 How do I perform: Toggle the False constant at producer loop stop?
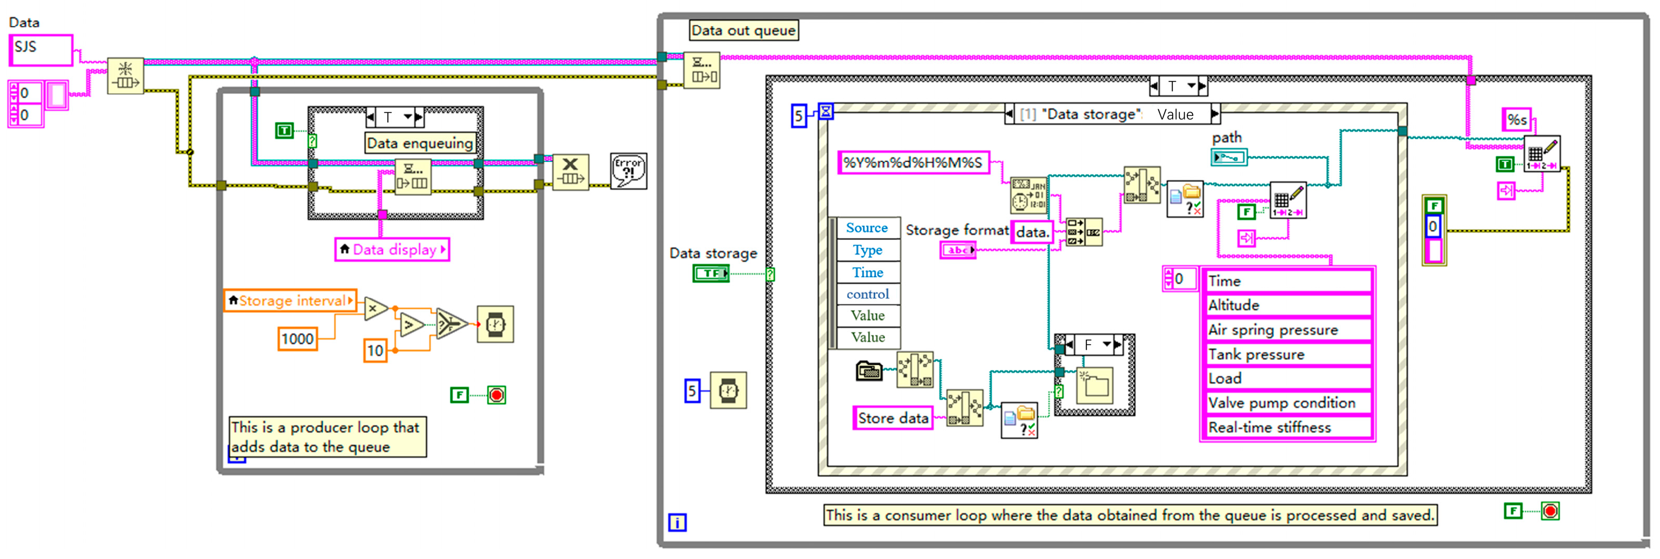click(459, 395)
